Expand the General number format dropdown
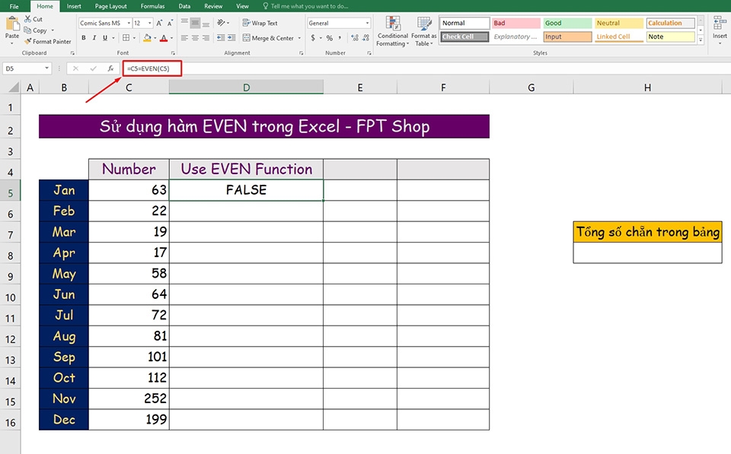The height and width of the screenshot is (454, 731). tap(367, 23)
